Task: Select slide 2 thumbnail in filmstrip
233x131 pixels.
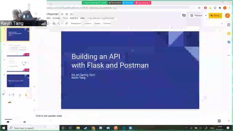Action: click(x=18, y=50)
